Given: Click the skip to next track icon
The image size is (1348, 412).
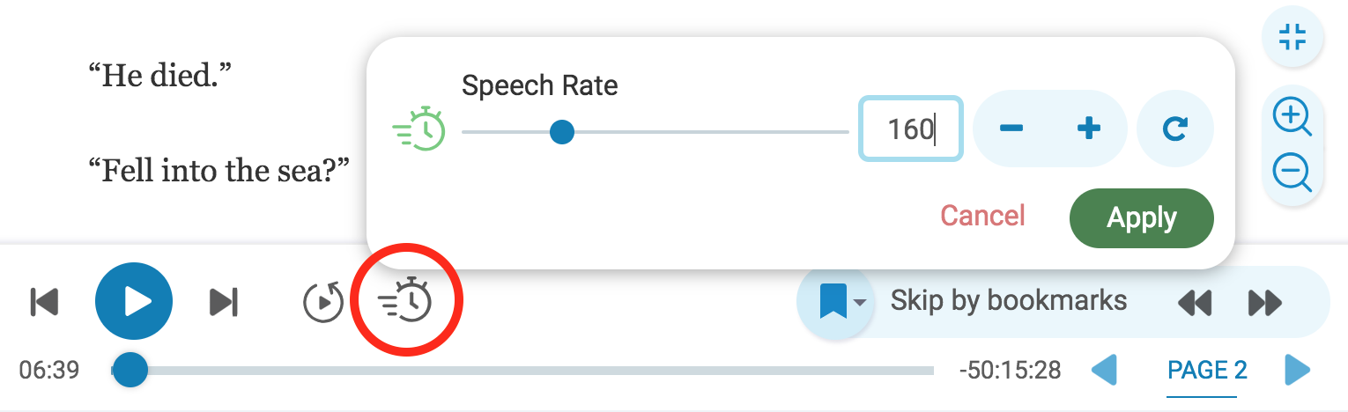Looking at the screenshot, I should point(224,302).
